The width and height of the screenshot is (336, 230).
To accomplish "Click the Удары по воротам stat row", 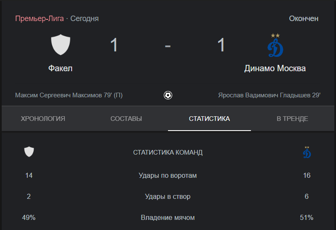I will pyautogui.click(x=168, y=175).
